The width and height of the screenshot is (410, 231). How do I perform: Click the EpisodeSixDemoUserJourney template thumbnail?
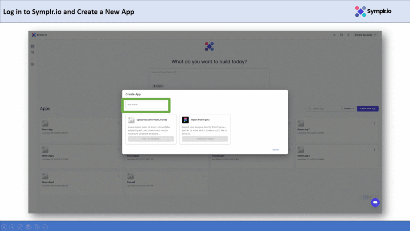[131, 120]
